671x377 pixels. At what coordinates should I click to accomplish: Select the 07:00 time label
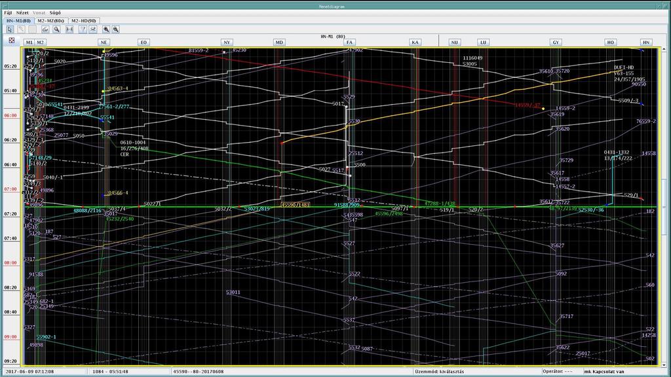point(10,189)
